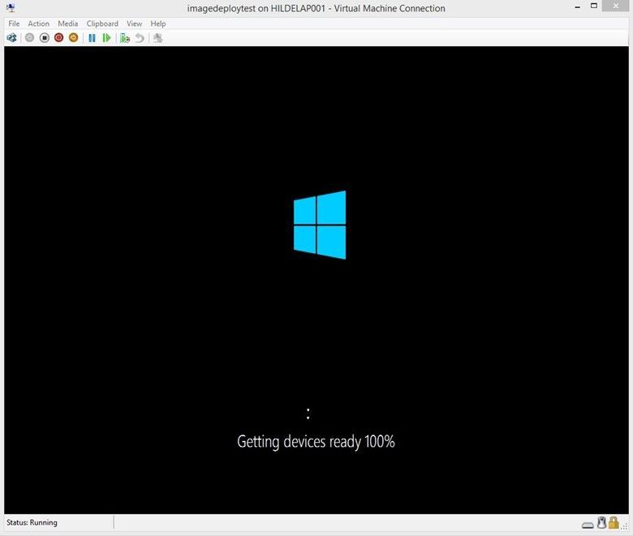Click 'Status: Running' text in status bar
The height and width of the screenshot is (536, 633).
click(32, 522)
